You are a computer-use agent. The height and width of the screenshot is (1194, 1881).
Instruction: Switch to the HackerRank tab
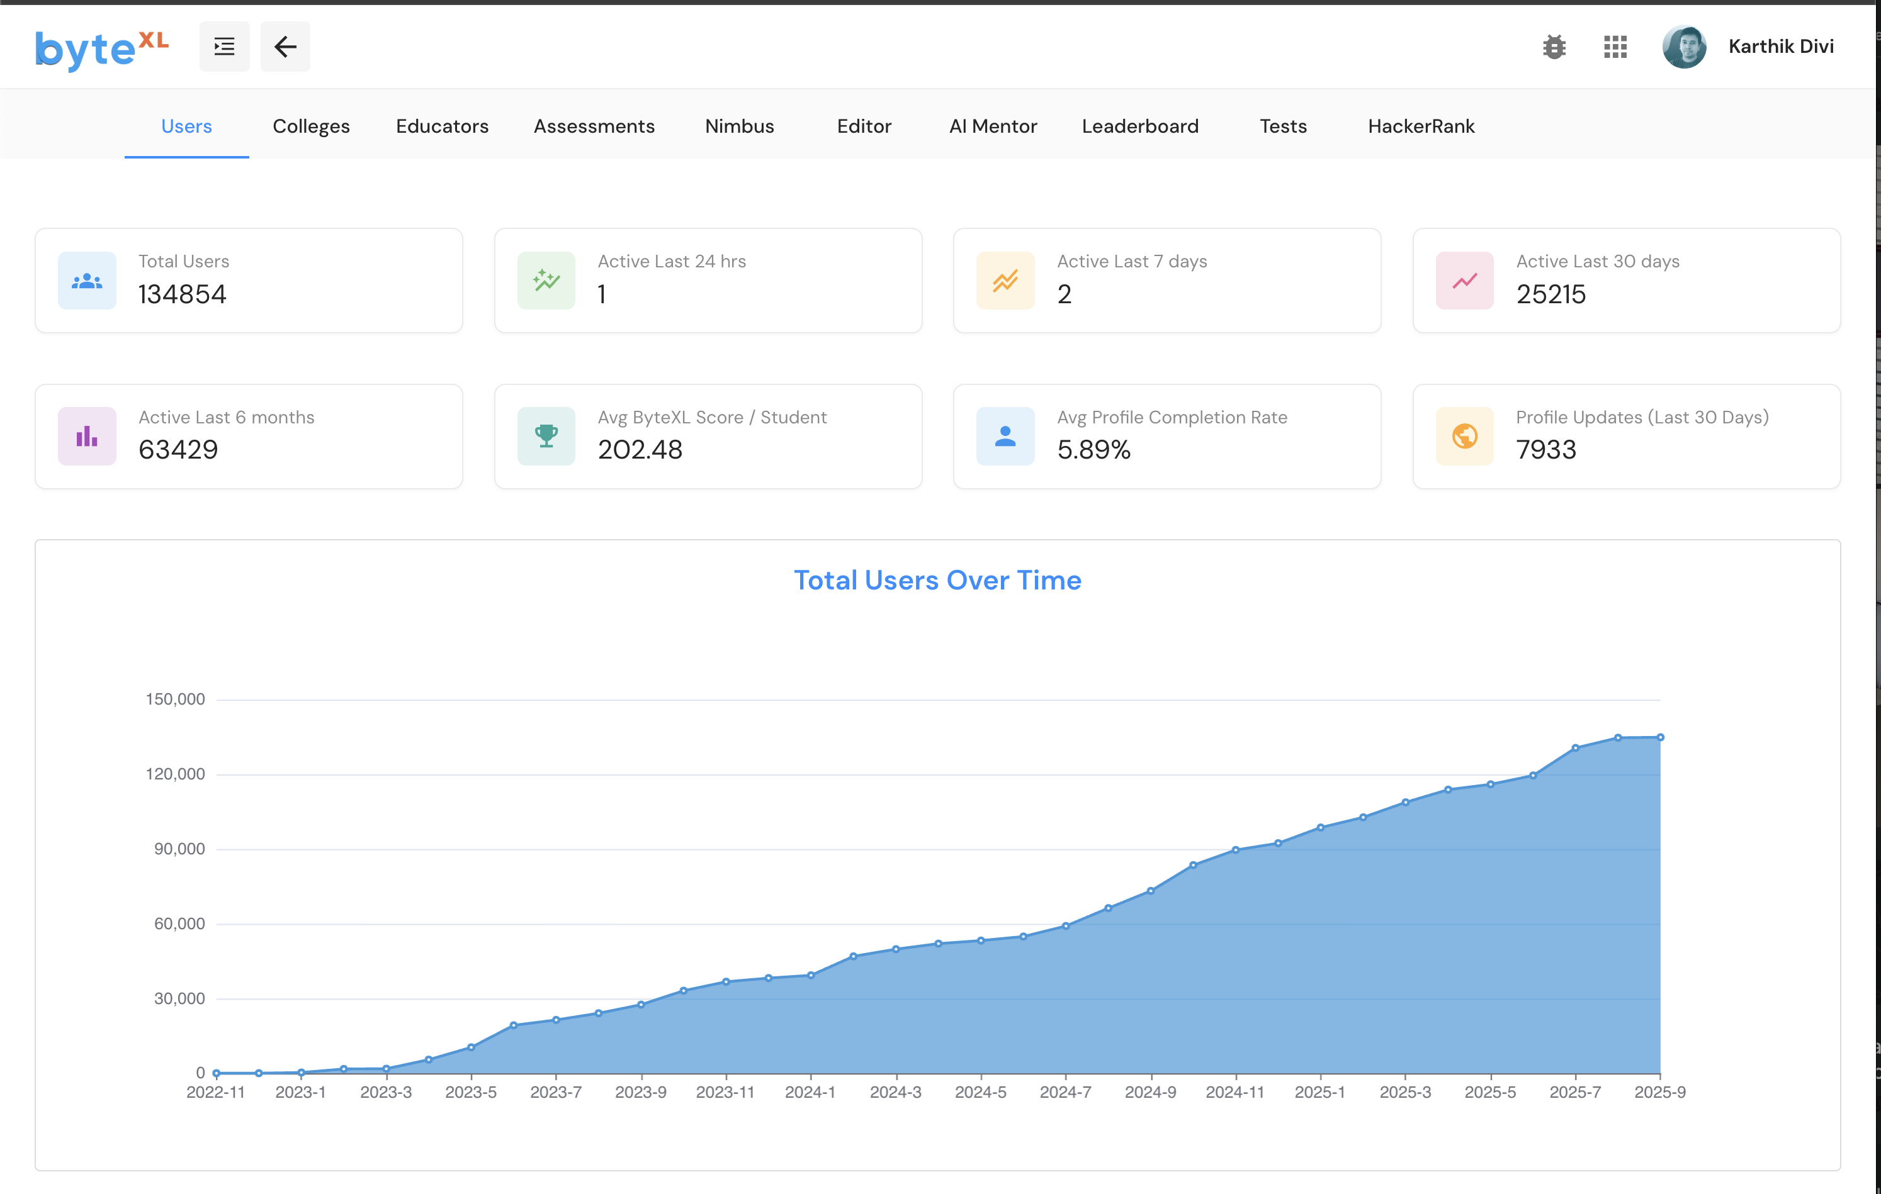click(1421, 126)
